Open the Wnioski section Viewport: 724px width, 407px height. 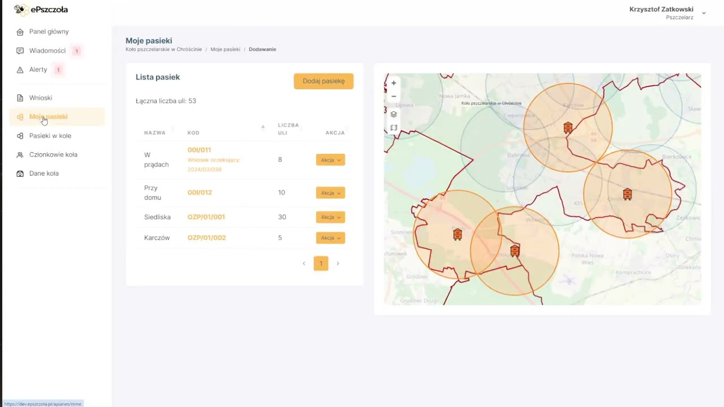[41, 98]
